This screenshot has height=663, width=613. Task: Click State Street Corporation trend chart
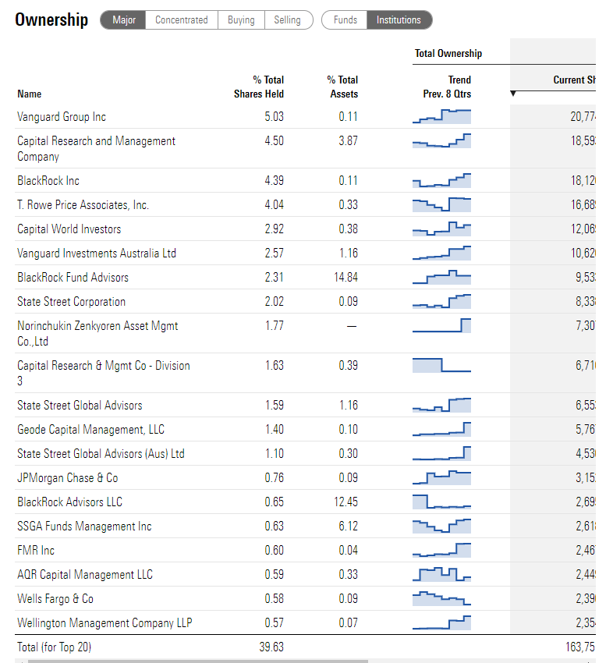[x=441, y=301]
